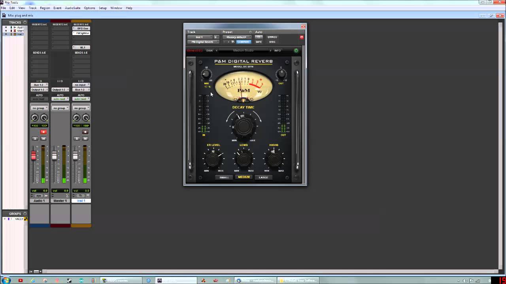Select the Large room size
Screen dimensions: 506x284
(x=263, y=177)
